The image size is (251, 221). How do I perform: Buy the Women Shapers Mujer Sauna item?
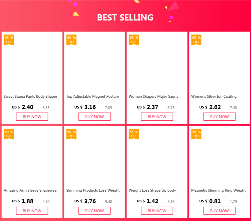tap(157, 117)
